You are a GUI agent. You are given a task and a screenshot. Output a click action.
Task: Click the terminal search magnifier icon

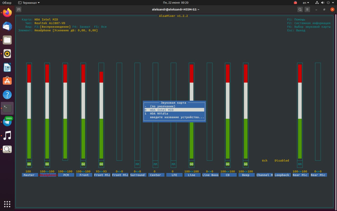(x=300, y=9)
